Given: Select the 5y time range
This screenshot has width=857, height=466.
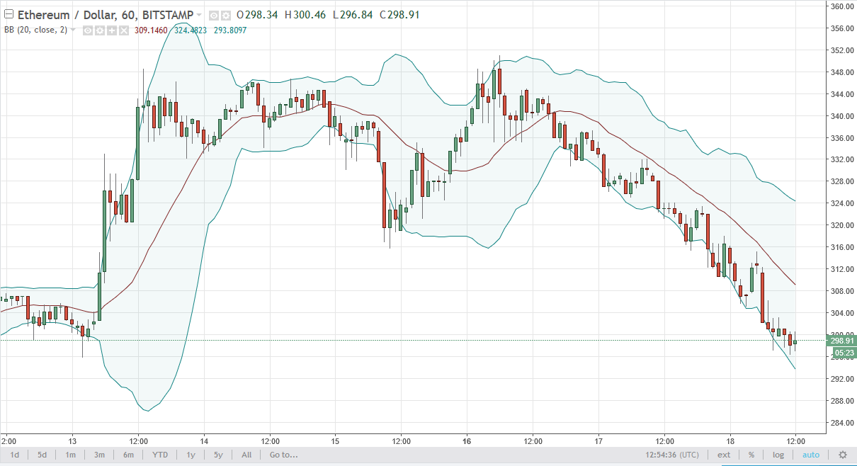Looking at the screenshot, I should pos(218,455).
